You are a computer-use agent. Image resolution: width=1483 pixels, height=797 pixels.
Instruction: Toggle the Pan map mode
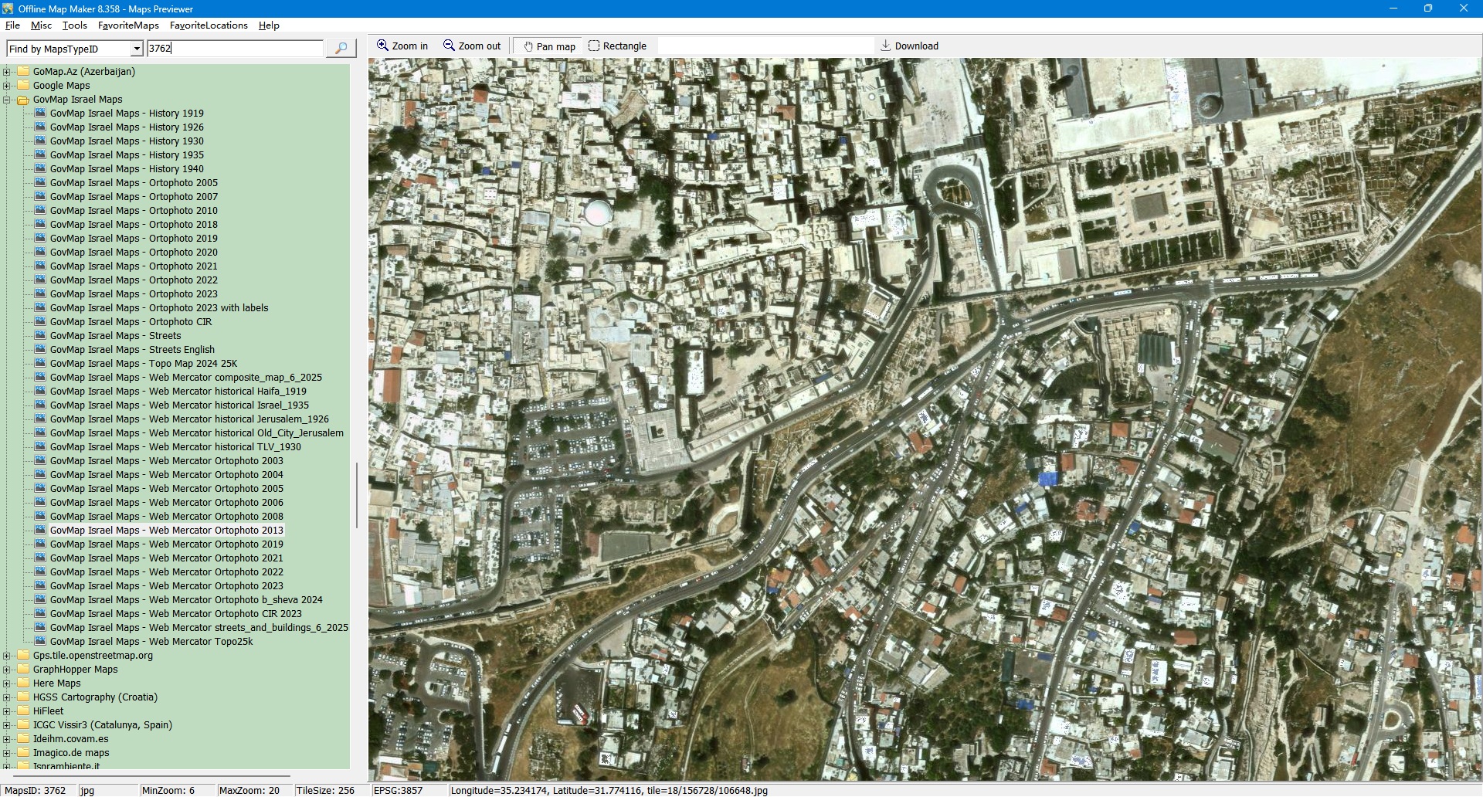[x=549, y=46]
